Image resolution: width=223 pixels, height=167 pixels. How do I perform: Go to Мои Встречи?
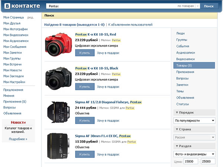tap(12, 64)
